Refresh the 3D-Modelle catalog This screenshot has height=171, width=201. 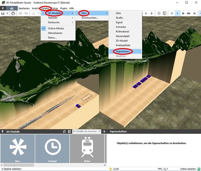tap(64, 131)
